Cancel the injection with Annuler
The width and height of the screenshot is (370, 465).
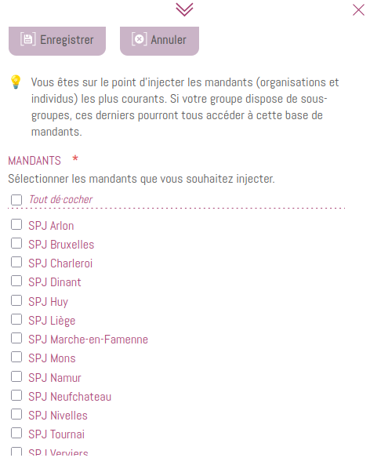159,41
